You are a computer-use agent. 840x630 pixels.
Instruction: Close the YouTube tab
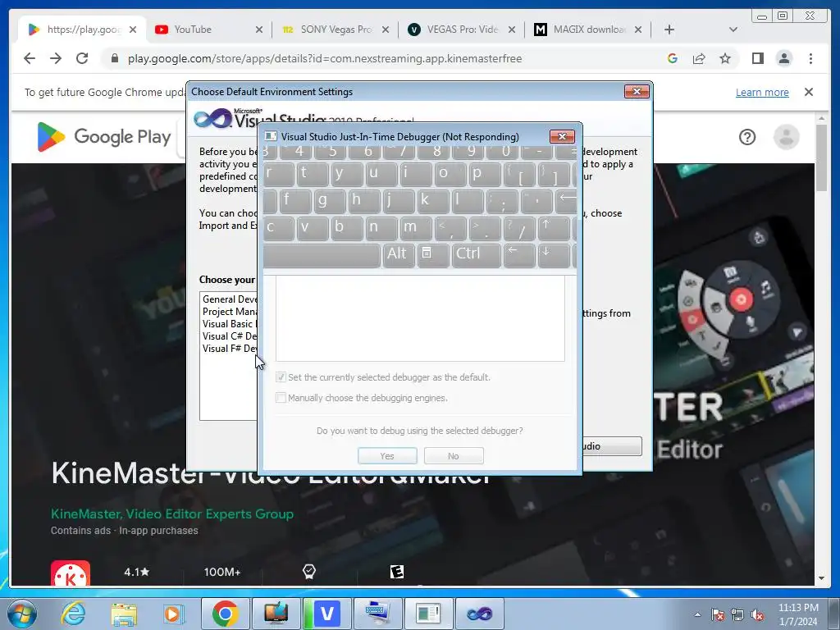pos(259,30)
